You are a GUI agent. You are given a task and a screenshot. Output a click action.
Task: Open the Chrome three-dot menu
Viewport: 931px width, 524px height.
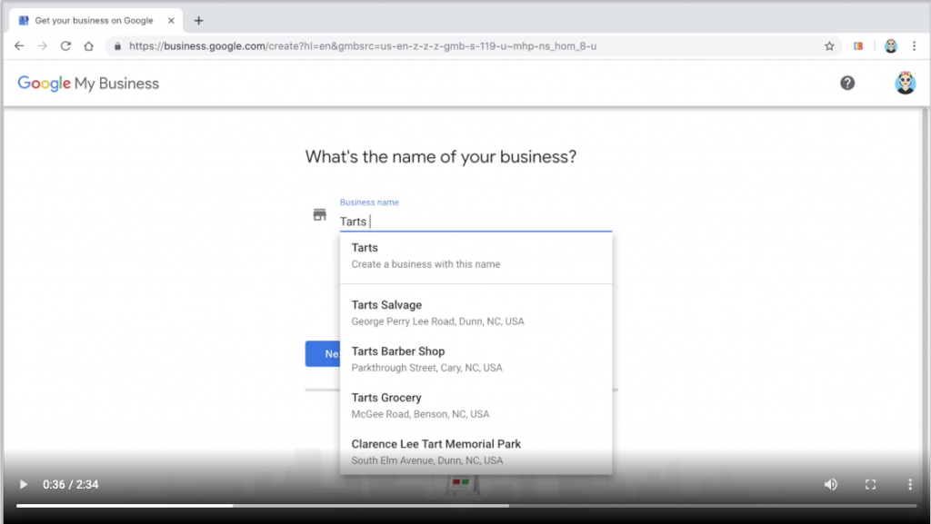(915, 45)
